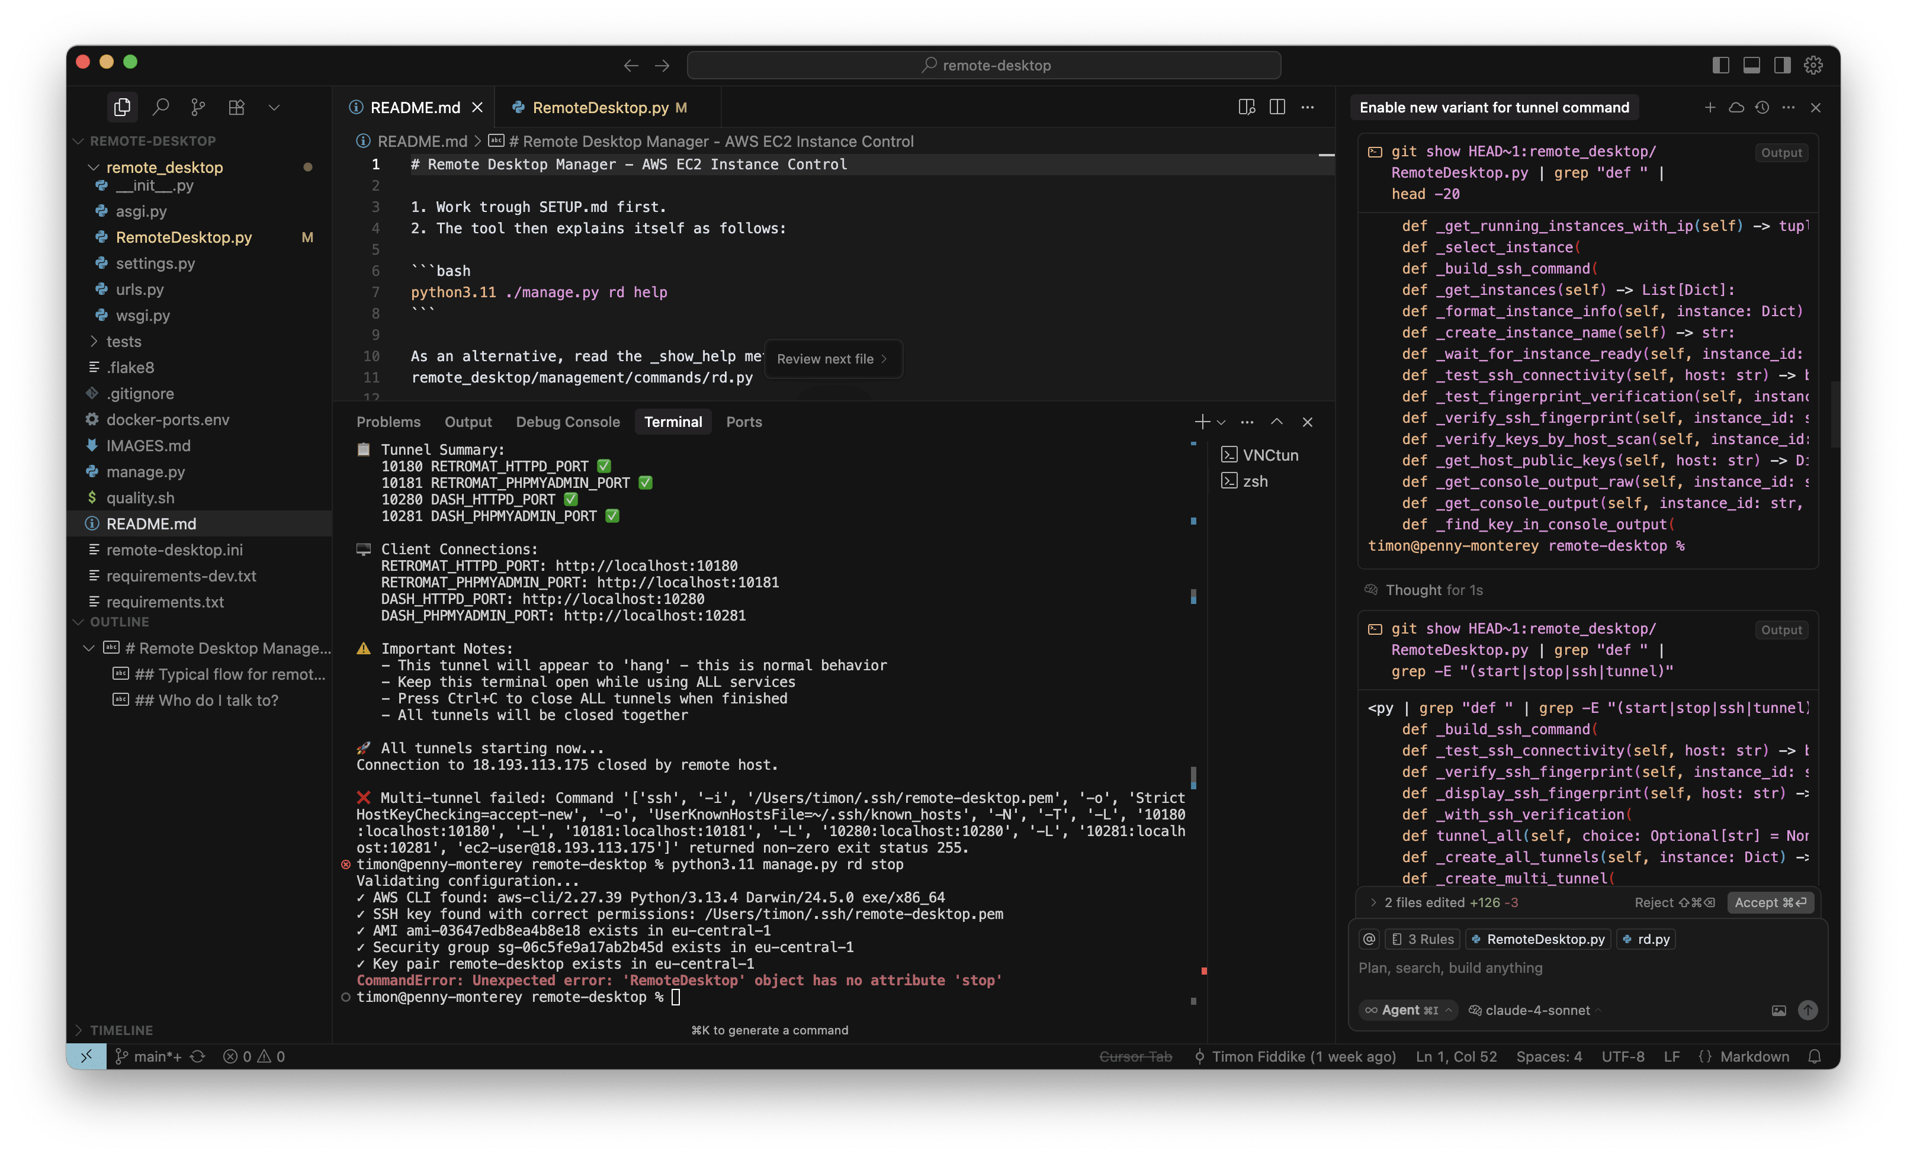Start a new chat with the plus icon

click(x=1710, y=108)
